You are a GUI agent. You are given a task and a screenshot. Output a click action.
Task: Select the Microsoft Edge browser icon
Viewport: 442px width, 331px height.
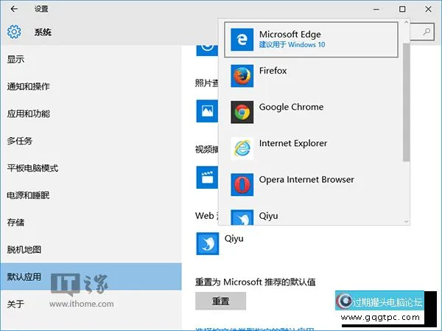click(242, 40)
